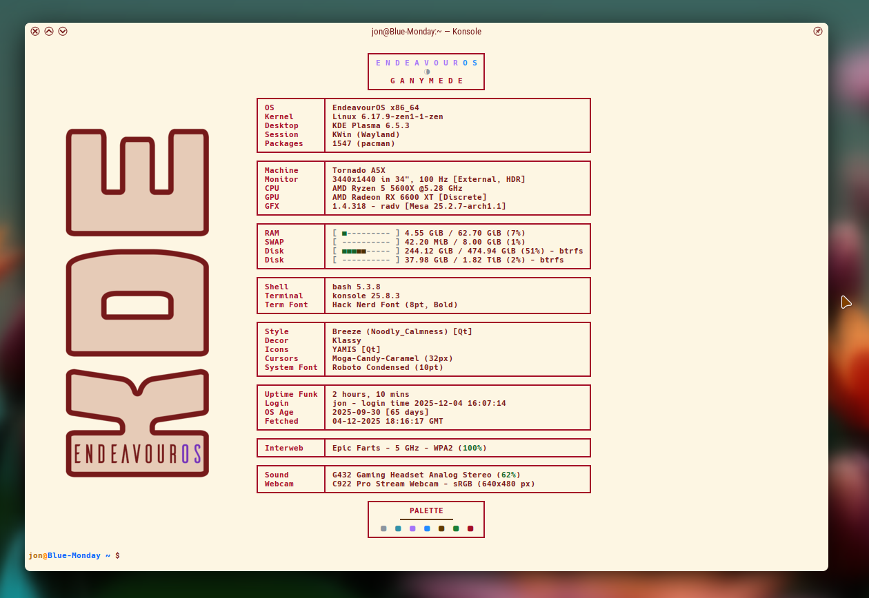Pick the brown palette swatch

pyautogui.click(x=441, y=528)
